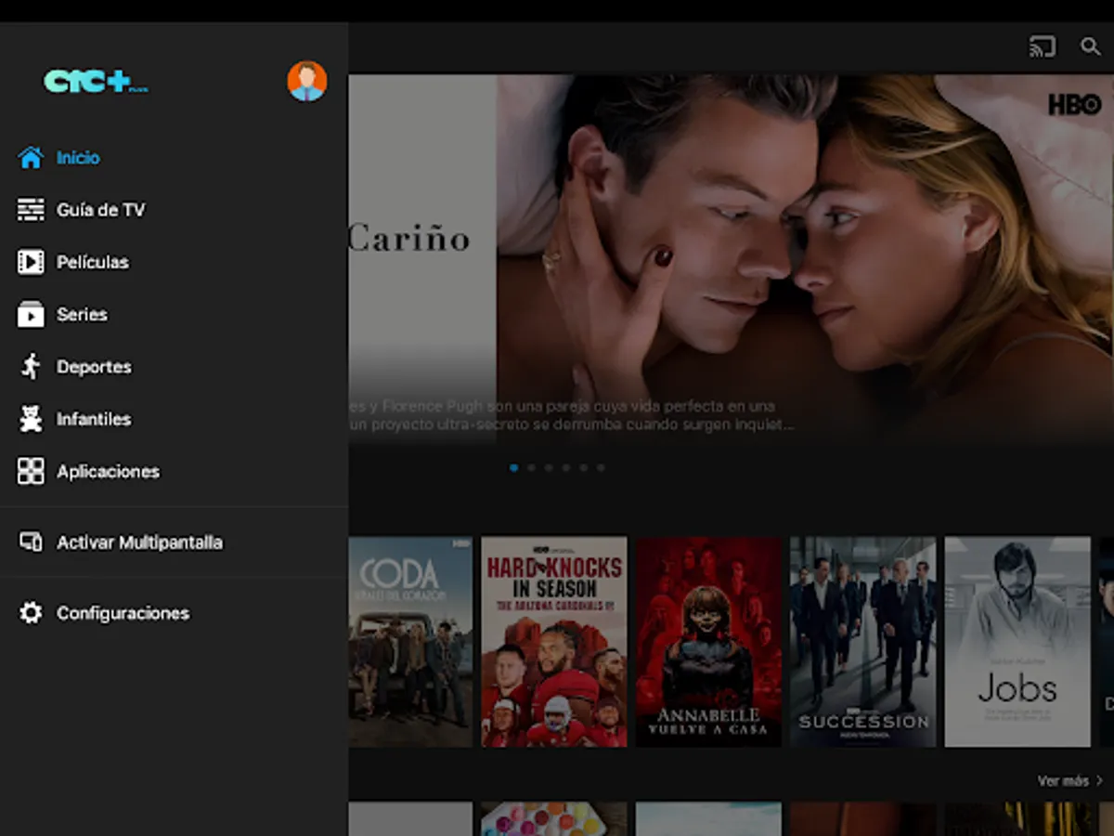Tap the Cast to device icon
1114x836 pixels.
[x=1043, y=46]
